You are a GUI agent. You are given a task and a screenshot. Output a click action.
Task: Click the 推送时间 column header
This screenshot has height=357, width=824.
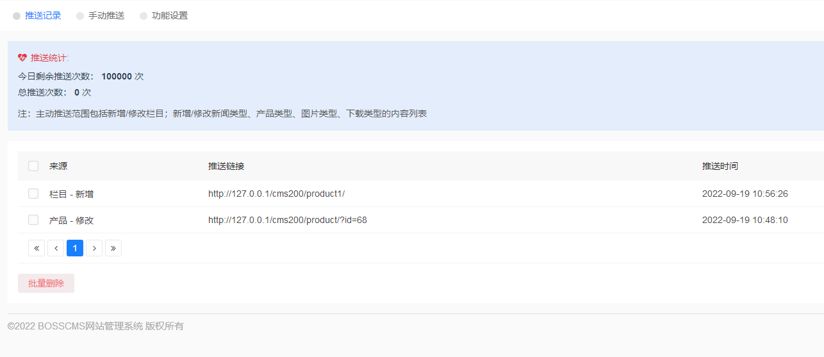pyautogui.click(x=720, y=166)
